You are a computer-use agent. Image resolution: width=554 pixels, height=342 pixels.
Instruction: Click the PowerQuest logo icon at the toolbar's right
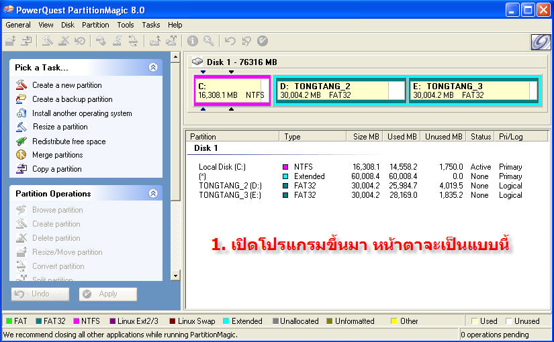tap(541, 42)
